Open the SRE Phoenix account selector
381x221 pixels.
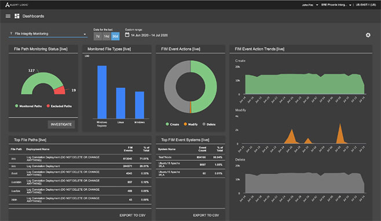coord(336,5)
